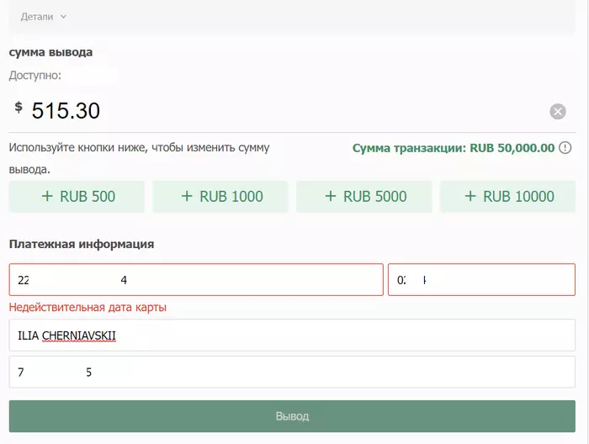The image size is (589, 444).
Task: Focus the card number input field
Action: [196, 280]
